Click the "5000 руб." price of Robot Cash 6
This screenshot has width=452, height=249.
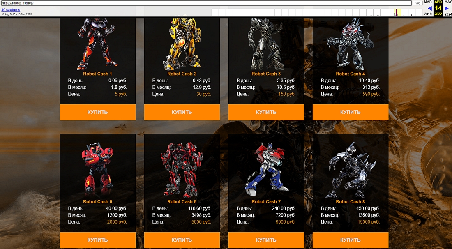coord(201,222)
